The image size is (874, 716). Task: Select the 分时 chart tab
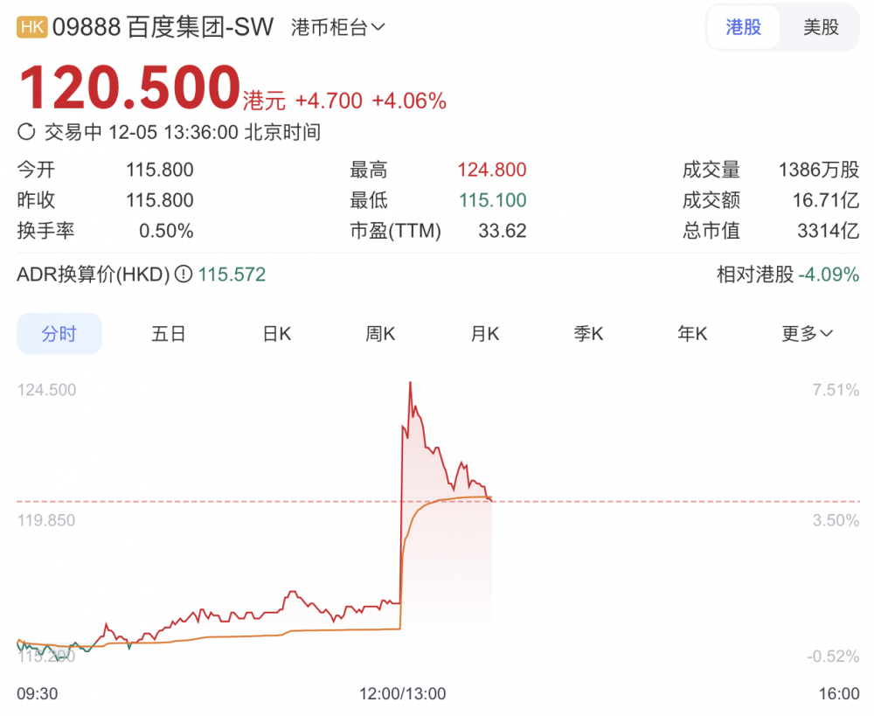point(59,333)
